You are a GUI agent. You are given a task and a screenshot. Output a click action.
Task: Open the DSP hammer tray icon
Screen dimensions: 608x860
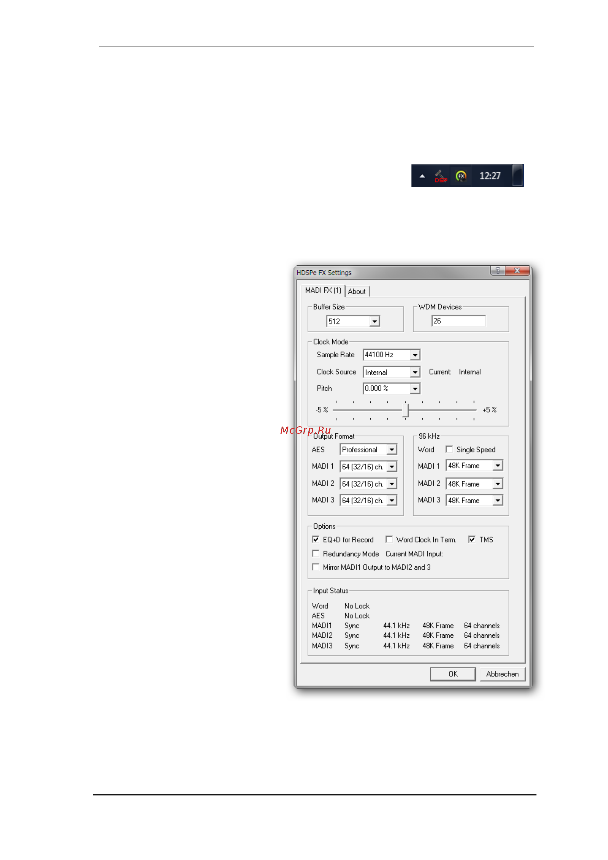pyautogui.click(x=441, y=176)
